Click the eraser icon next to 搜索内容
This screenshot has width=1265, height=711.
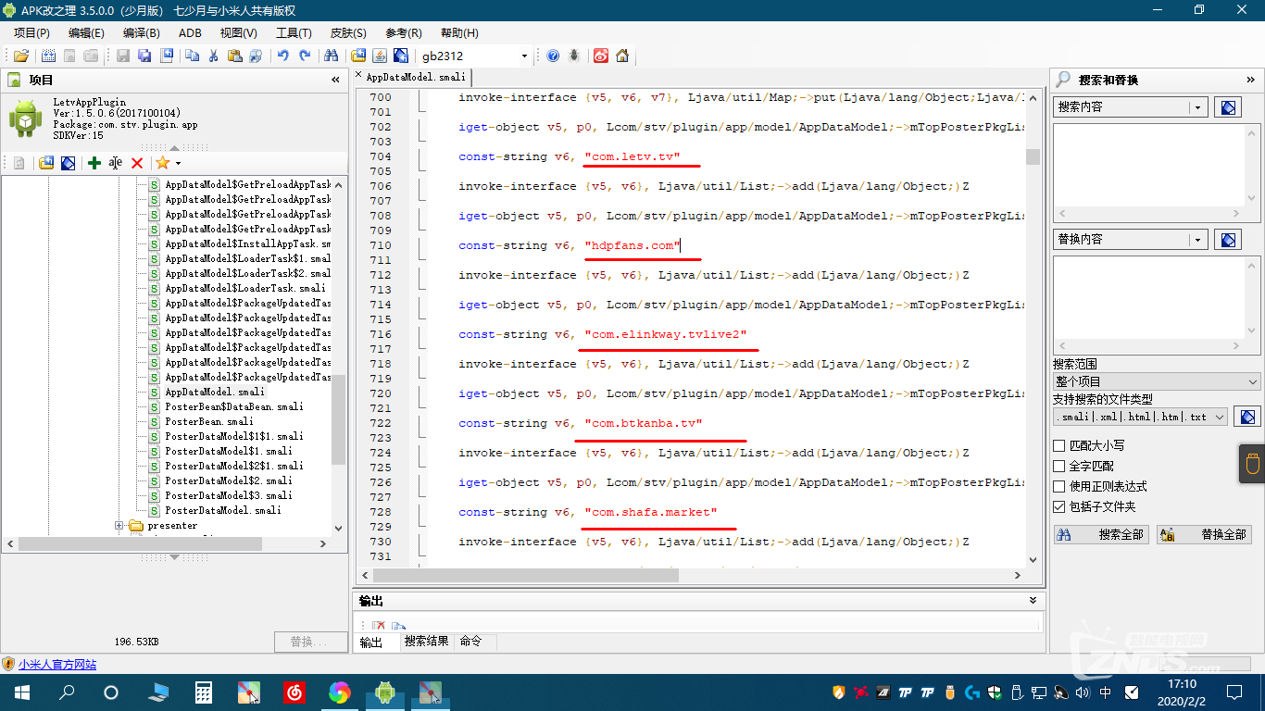pyautogui.click(x=1228, y=107)
